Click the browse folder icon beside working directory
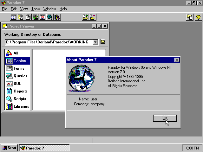The image size is (203, 152). pos(103,41)
